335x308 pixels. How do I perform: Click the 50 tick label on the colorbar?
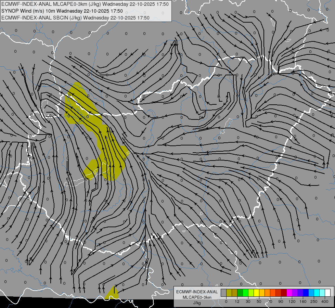click(x=259, y=301)
